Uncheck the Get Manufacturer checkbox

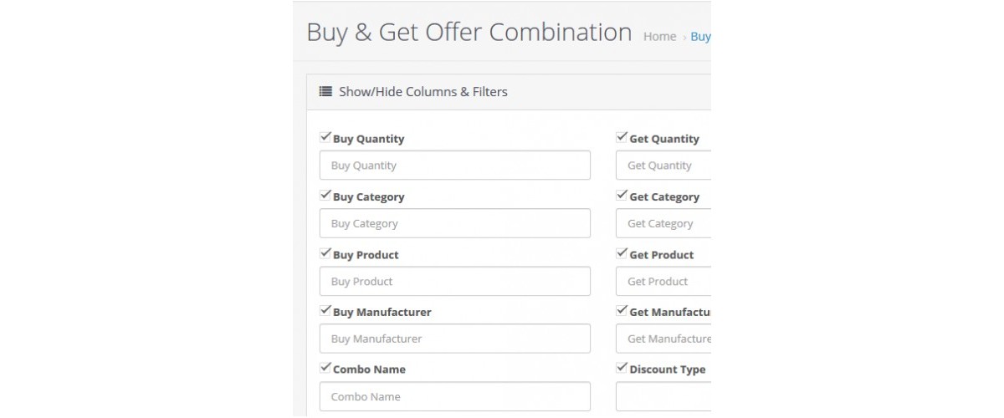coord(622,310)
